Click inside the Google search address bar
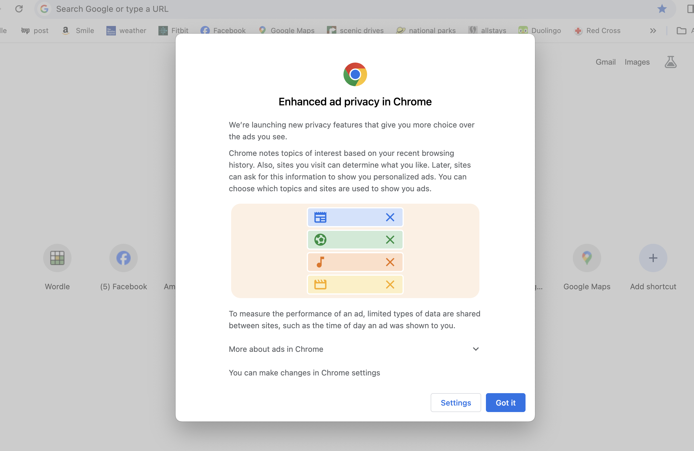 pyautogui.click(x=207, y=9)
